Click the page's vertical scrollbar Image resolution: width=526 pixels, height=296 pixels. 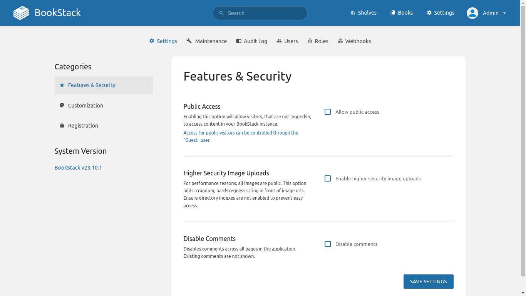click(523, 139)
